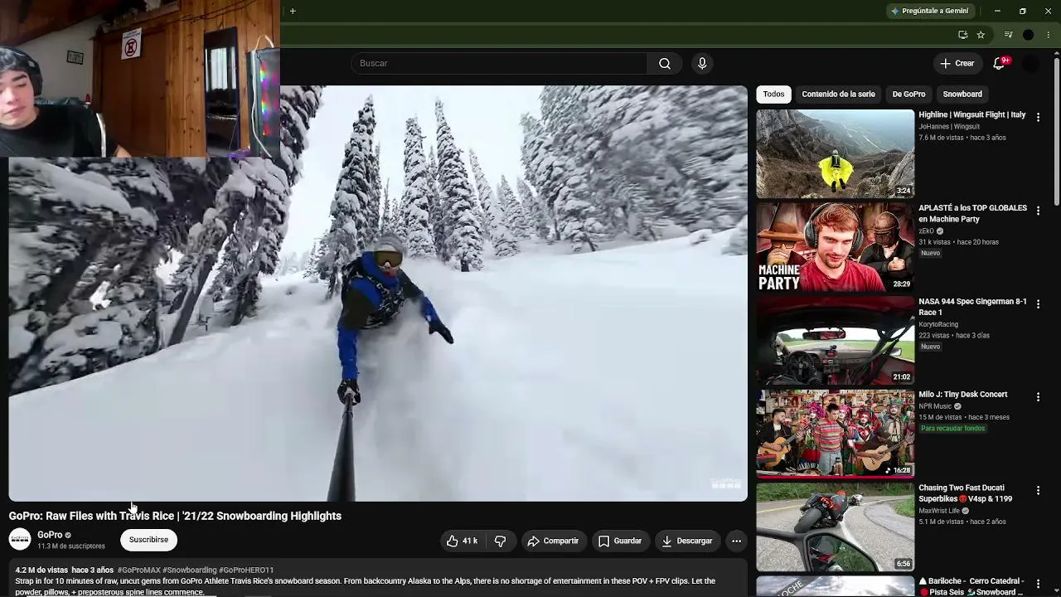1061x597 pixels.
Task: Open options for the Bariloche Cerro Catedral video
Action: [1038, 585]
